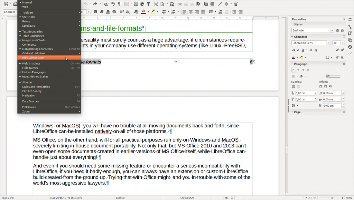Increase font size in the Character panel
Viewport: 354px width, 200px height.
pyautogui.click(x=337, y=50)
